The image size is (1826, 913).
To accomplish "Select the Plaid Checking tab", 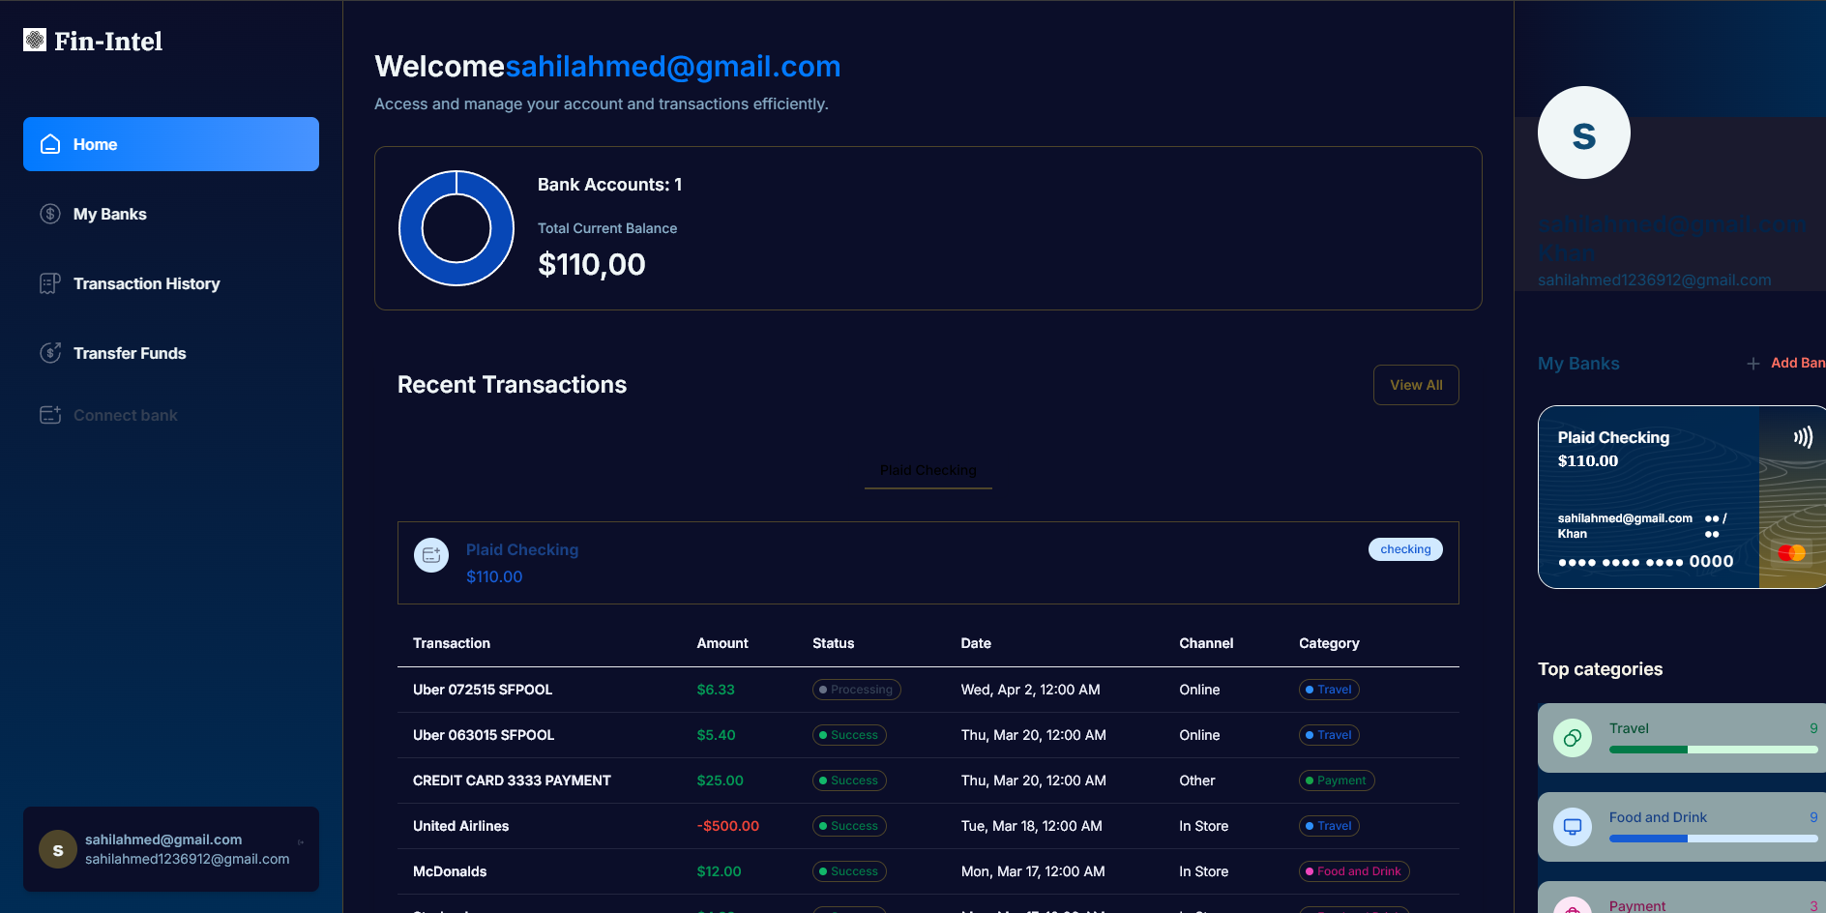I will coord(928,471).
